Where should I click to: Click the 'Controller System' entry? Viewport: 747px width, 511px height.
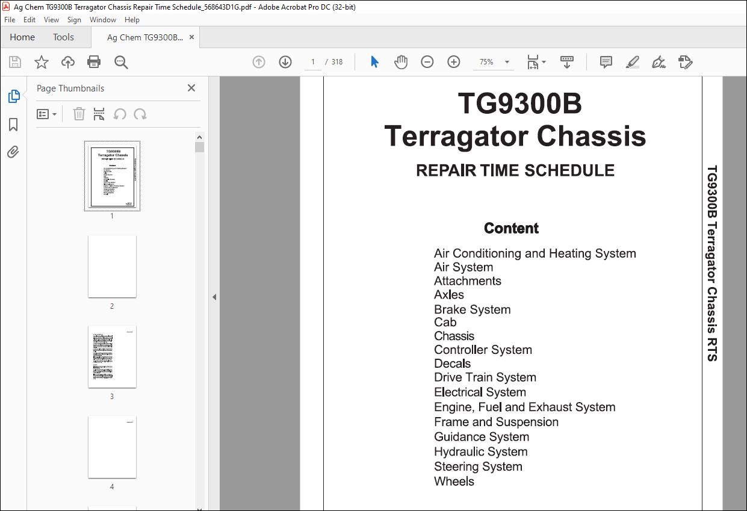click(x=483, y=350)
